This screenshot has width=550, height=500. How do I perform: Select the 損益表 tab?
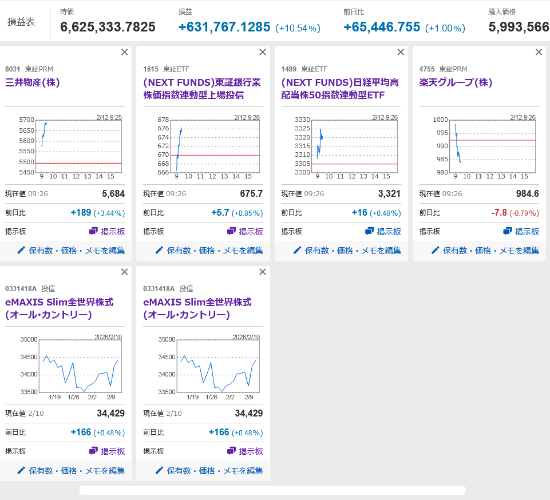pyautogui.click(x=21, y=22)
